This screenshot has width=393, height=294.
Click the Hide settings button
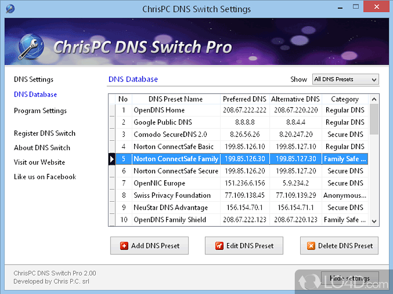point(350,278)
